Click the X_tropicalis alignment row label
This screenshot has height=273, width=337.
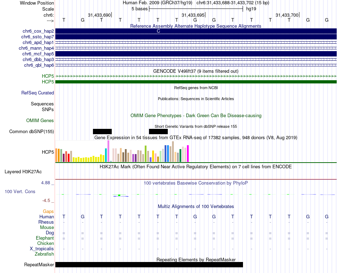42,249
